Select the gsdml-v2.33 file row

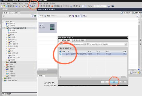(93, 54)
